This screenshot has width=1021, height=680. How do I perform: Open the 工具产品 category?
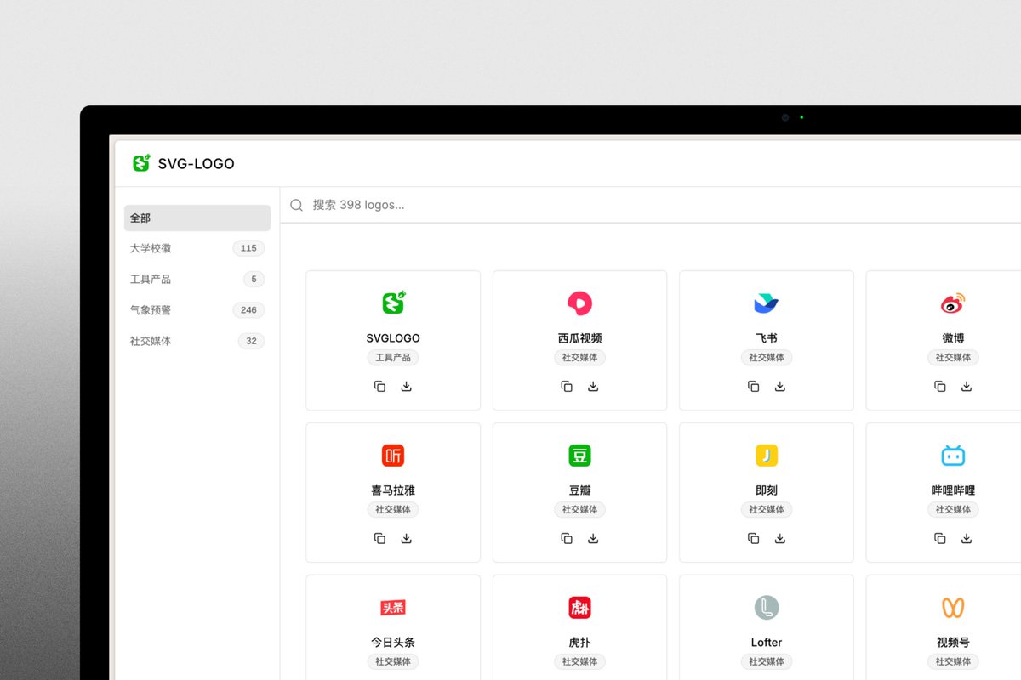point(197,279)
